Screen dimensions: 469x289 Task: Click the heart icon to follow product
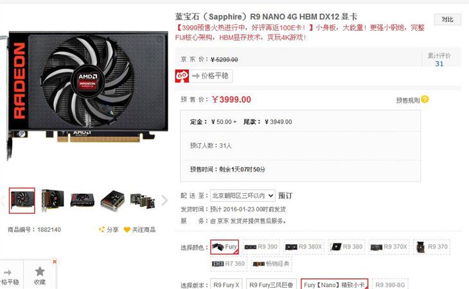[x=127, y=229]
